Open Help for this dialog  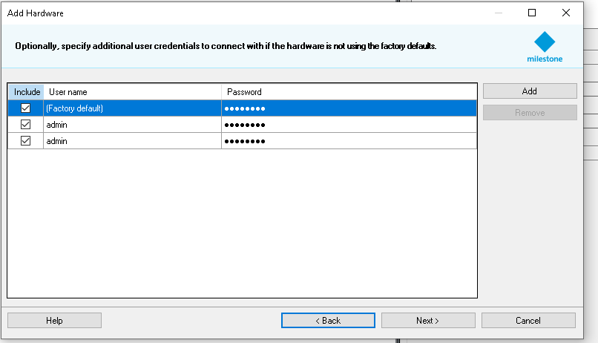(x=54, y=321)
